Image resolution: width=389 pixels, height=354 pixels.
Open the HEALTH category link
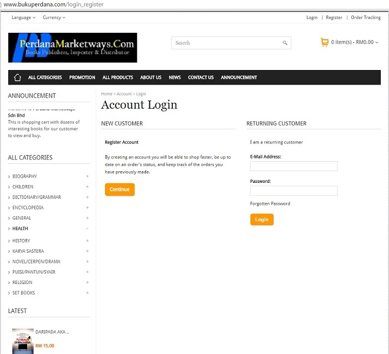click(20, 228)
